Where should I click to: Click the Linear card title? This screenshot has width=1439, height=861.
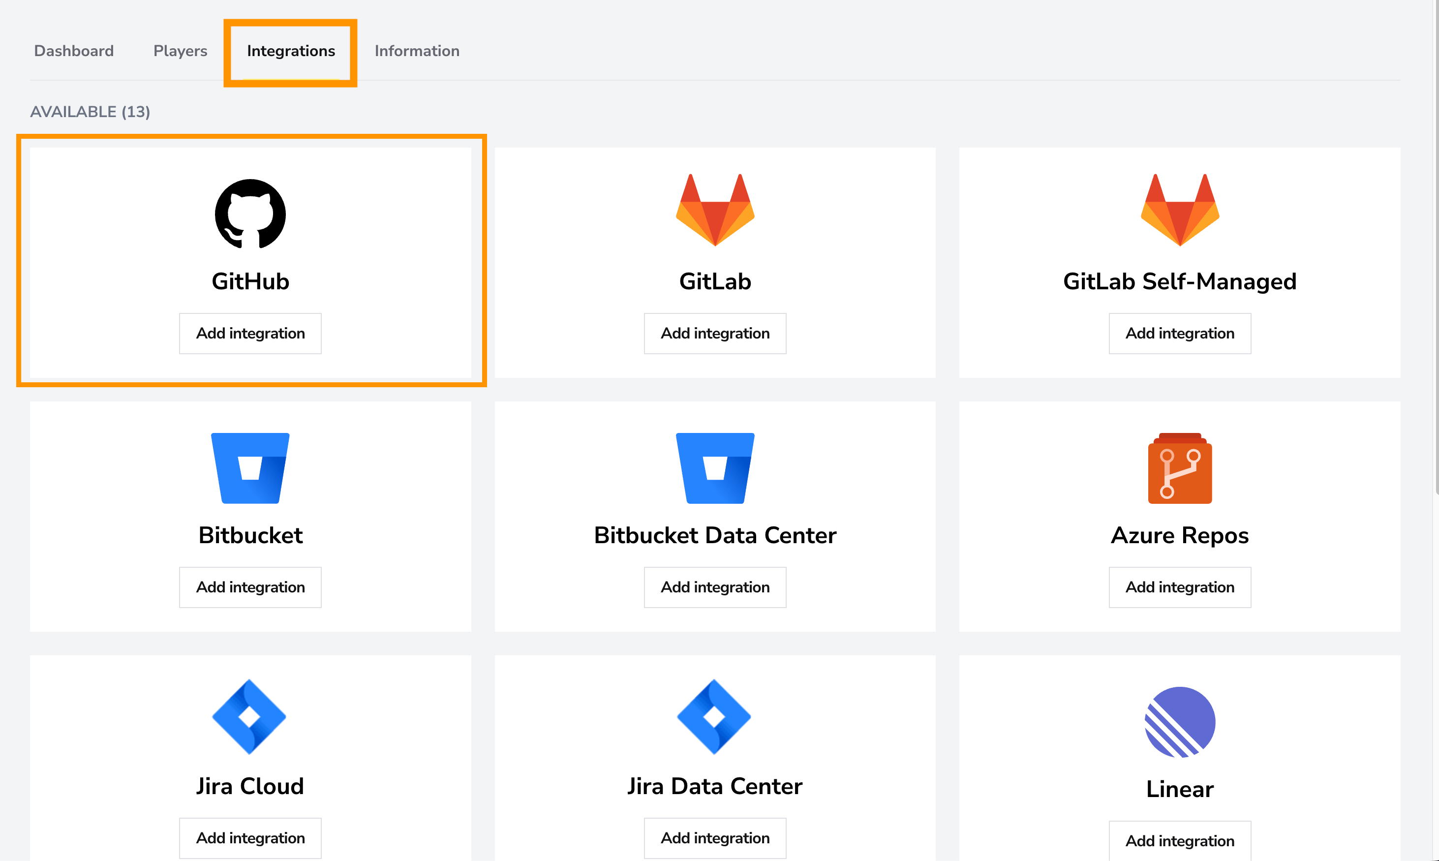click(1180, 789)
